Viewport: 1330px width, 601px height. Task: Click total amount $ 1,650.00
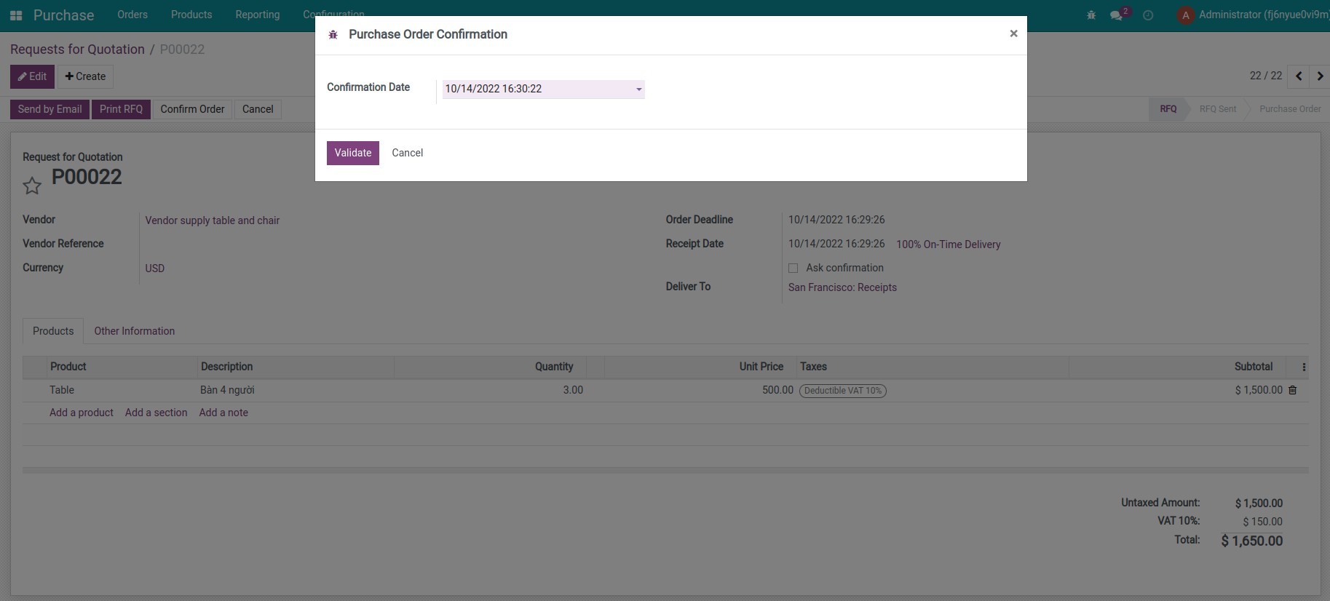click(x=1252, y=541)
